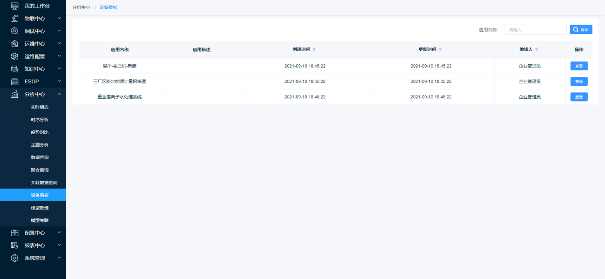Click the 知识中心 sidebar icon
Image resolution: width=605 pixels, height=279 pixels.
pos(14,69)
